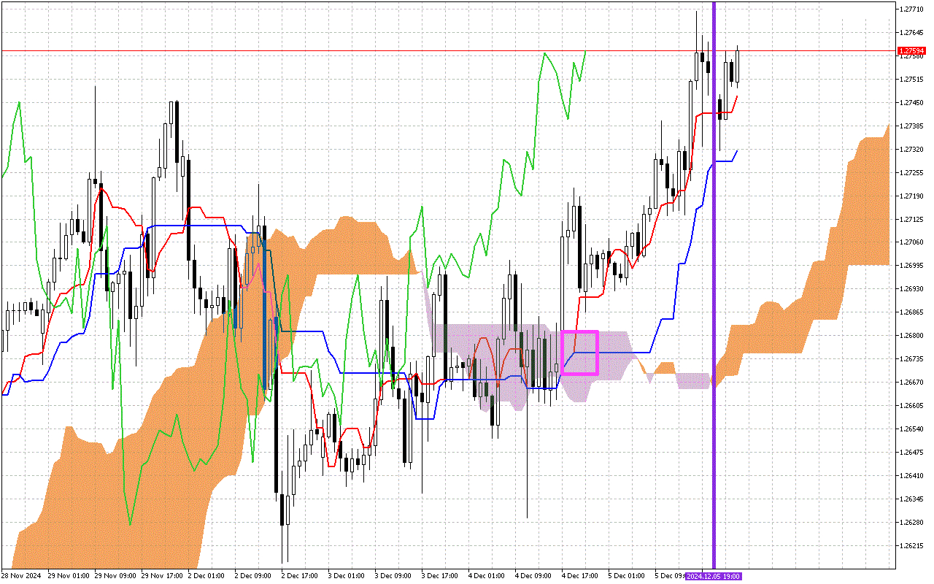Viewport: 934px width, 584px height.
Task: Click the 1.26800 price axis label
Action: [x=911, y=336]
